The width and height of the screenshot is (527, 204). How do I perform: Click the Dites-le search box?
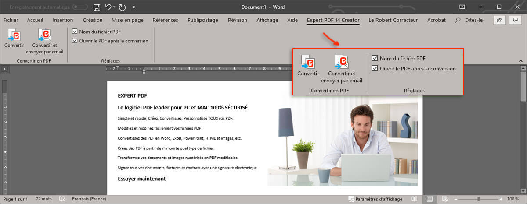pos(470,20)
